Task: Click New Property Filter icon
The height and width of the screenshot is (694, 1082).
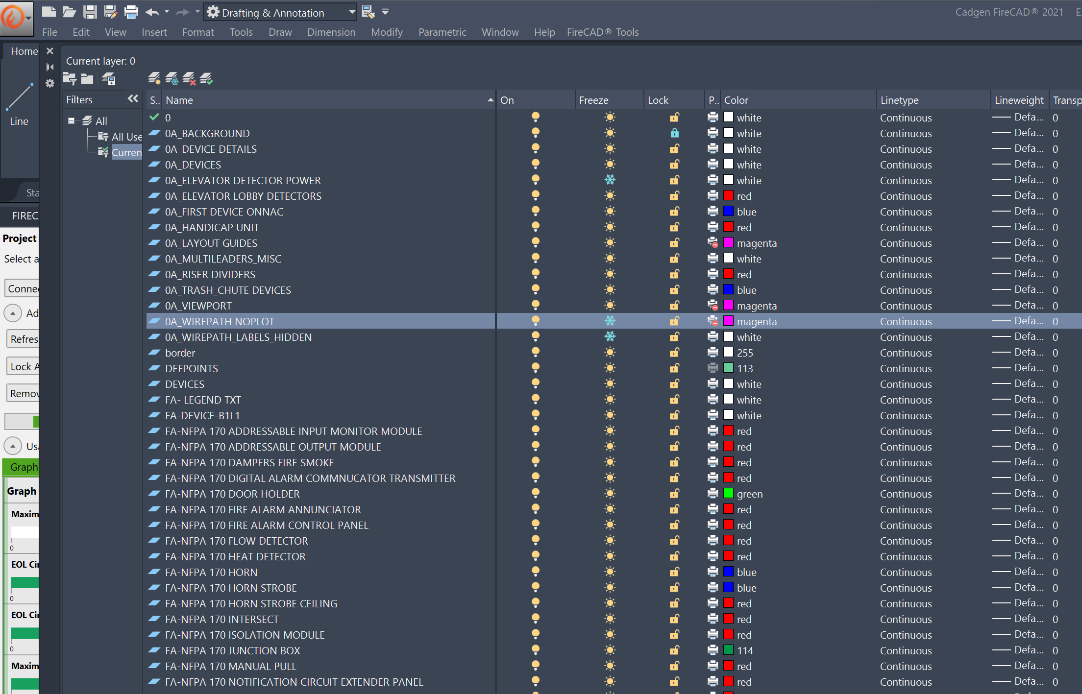Action: [x=70, y=78]
